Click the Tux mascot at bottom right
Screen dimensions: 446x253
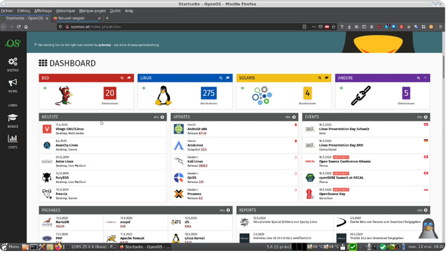[428, 229]
